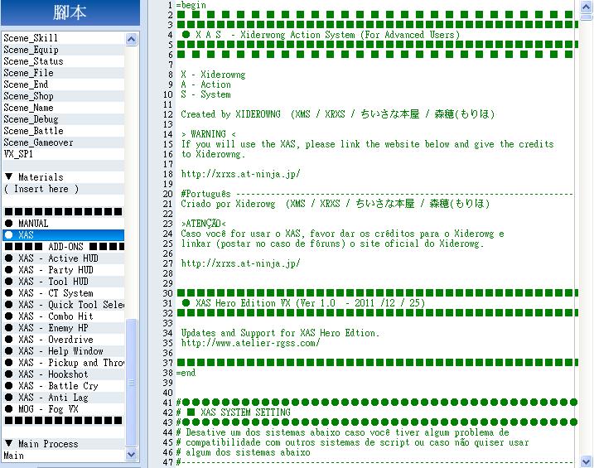This screenshot has width=594, height=468.
Task: Select the highlighted XAS script
Action: (63, 235)
